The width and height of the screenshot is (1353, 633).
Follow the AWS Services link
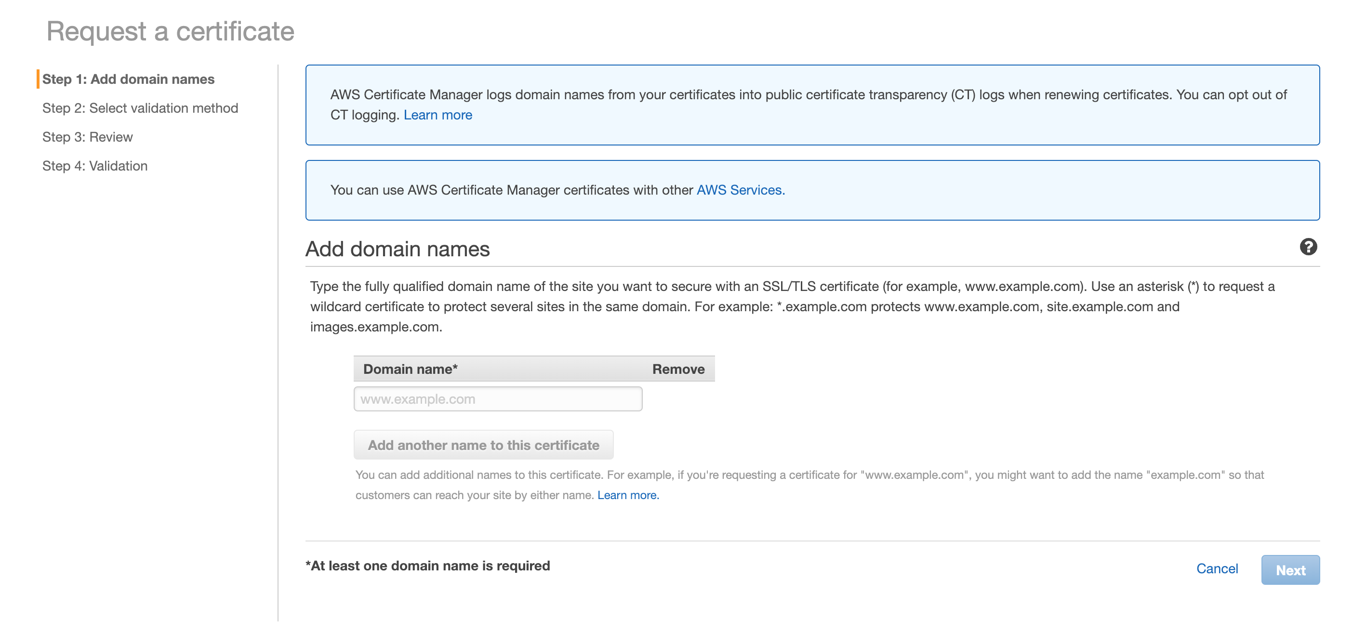coord(741,190)
